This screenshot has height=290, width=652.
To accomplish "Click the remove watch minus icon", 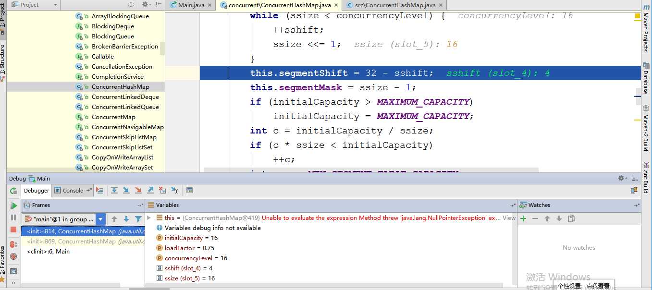I will tap(535, 218).
